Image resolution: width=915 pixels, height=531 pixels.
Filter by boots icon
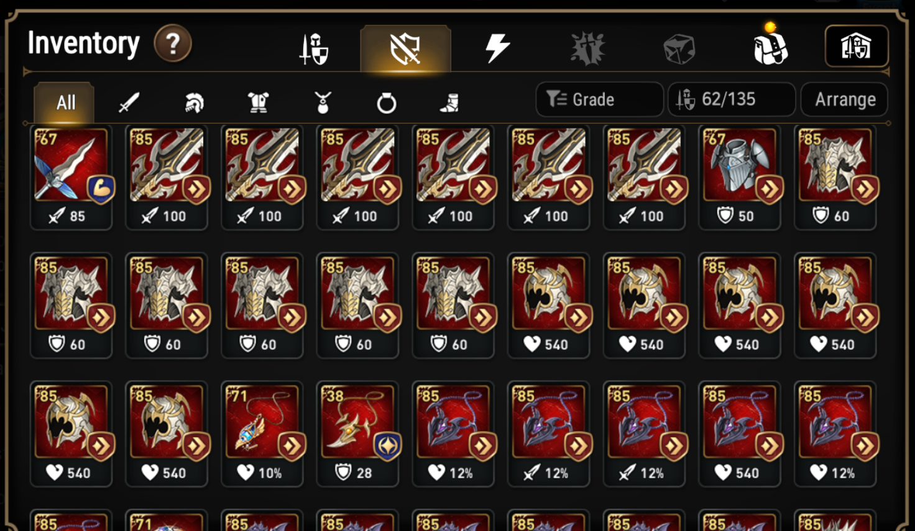(449, 103)
